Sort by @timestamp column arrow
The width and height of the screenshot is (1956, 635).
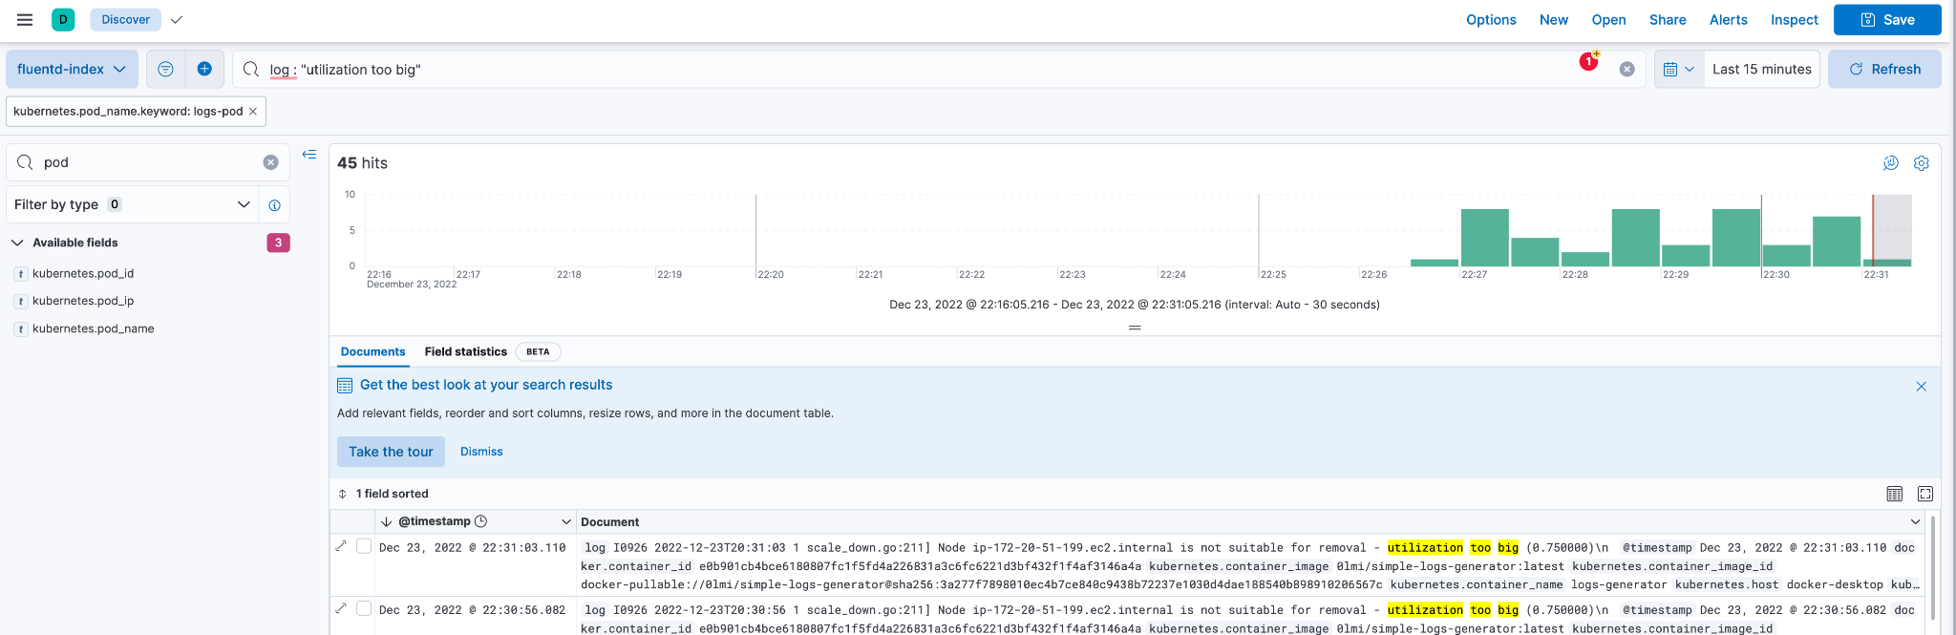pos(386,521)
